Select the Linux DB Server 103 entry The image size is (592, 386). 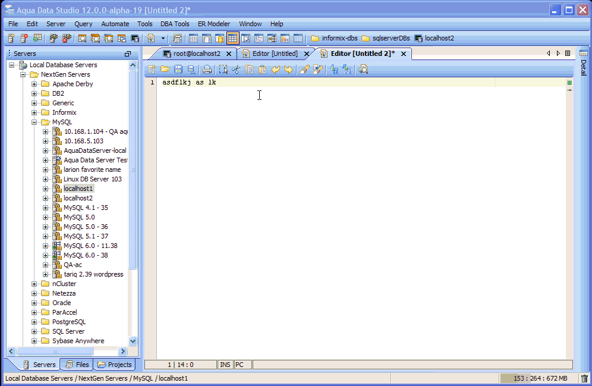(93, 179)
